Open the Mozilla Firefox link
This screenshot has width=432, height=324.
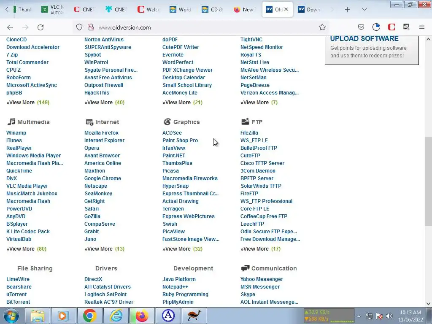coord(101,133)
